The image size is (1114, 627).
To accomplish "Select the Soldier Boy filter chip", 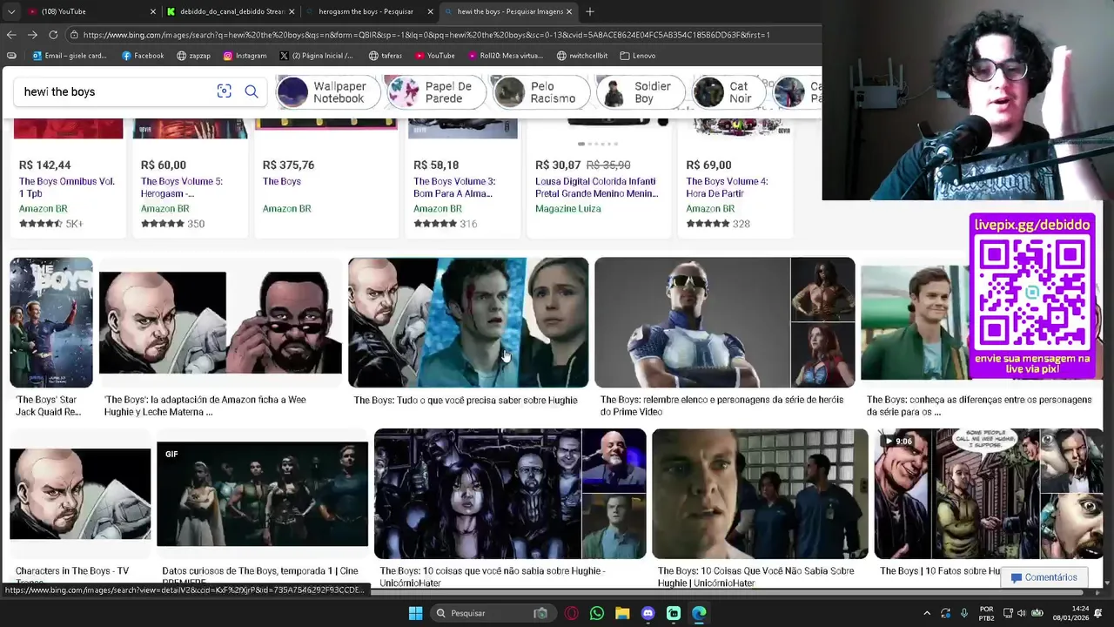I will tap(641, 91).
